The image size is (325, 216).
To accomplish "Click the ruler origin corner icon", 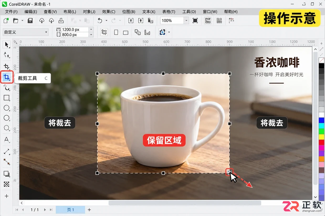I will tap(15, 42).
